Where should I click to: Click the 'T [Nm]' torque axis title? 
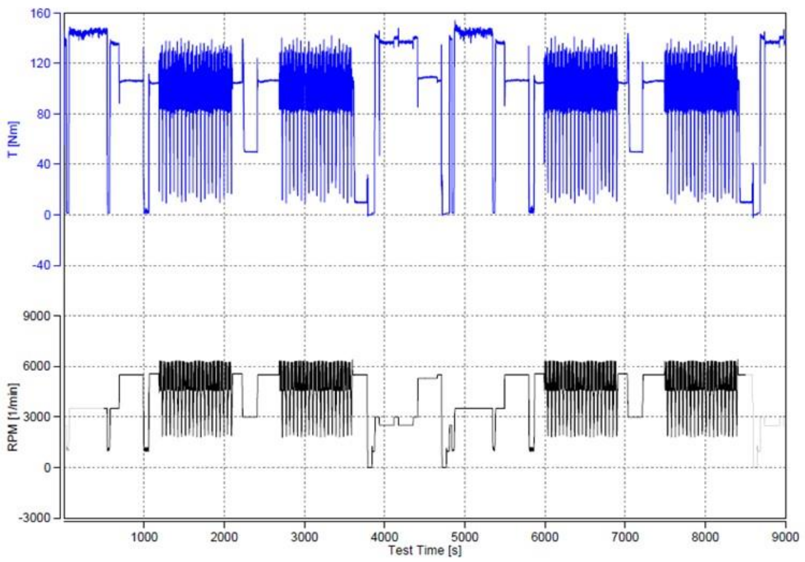[13, 140]
